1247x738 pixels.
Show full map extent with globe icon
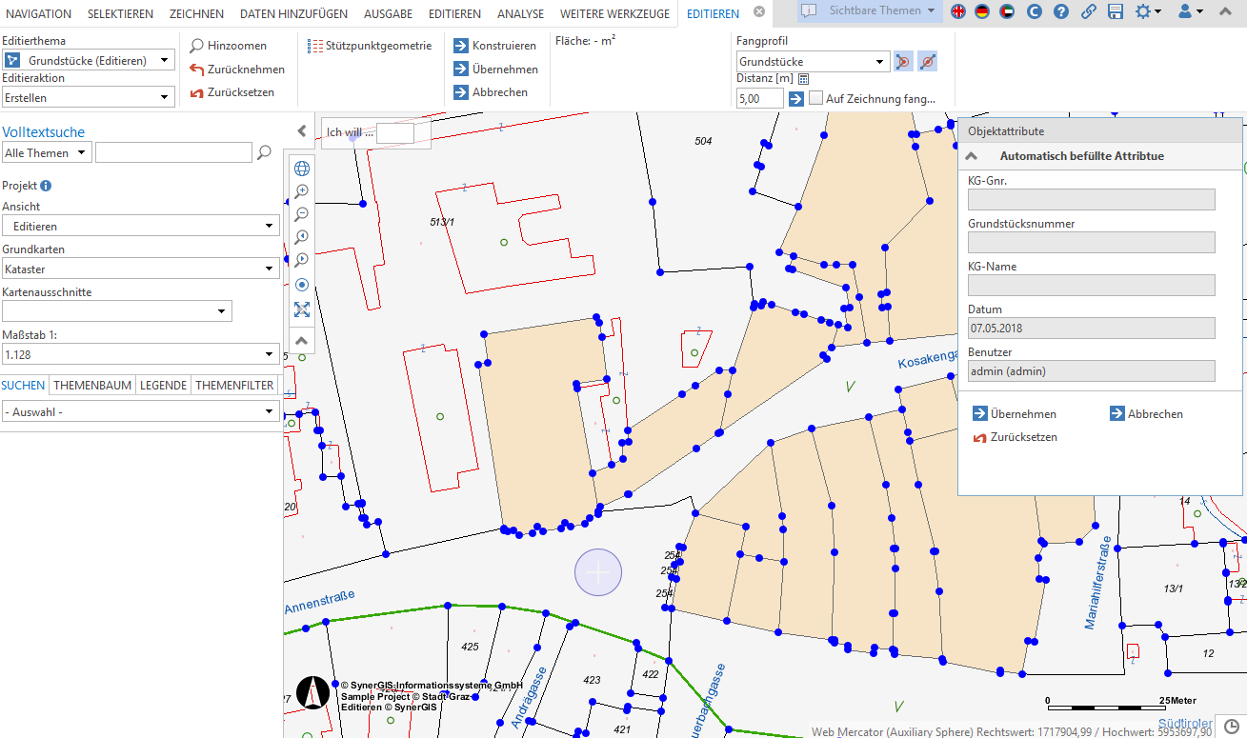302,169
